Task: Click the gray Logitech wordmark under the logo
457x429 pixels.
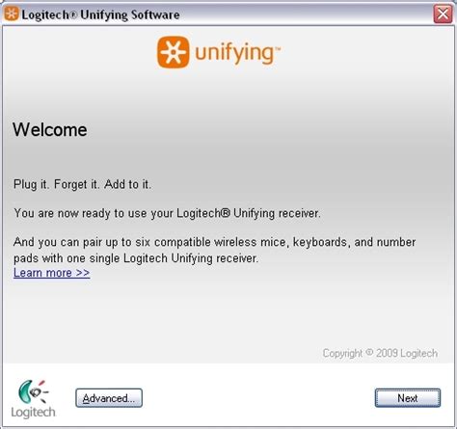Action: (x=33, y=413)
